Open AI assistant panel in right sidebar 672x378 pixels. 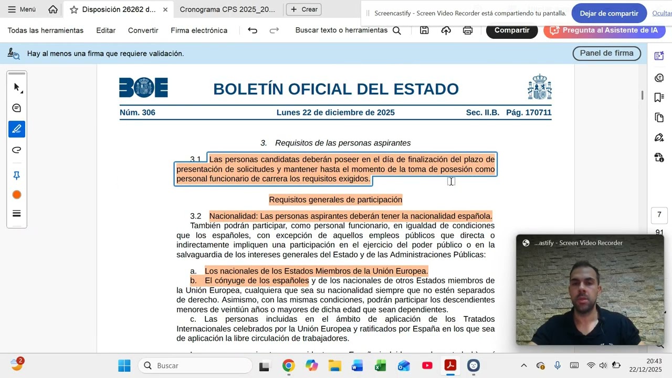(x=659, y=56)
